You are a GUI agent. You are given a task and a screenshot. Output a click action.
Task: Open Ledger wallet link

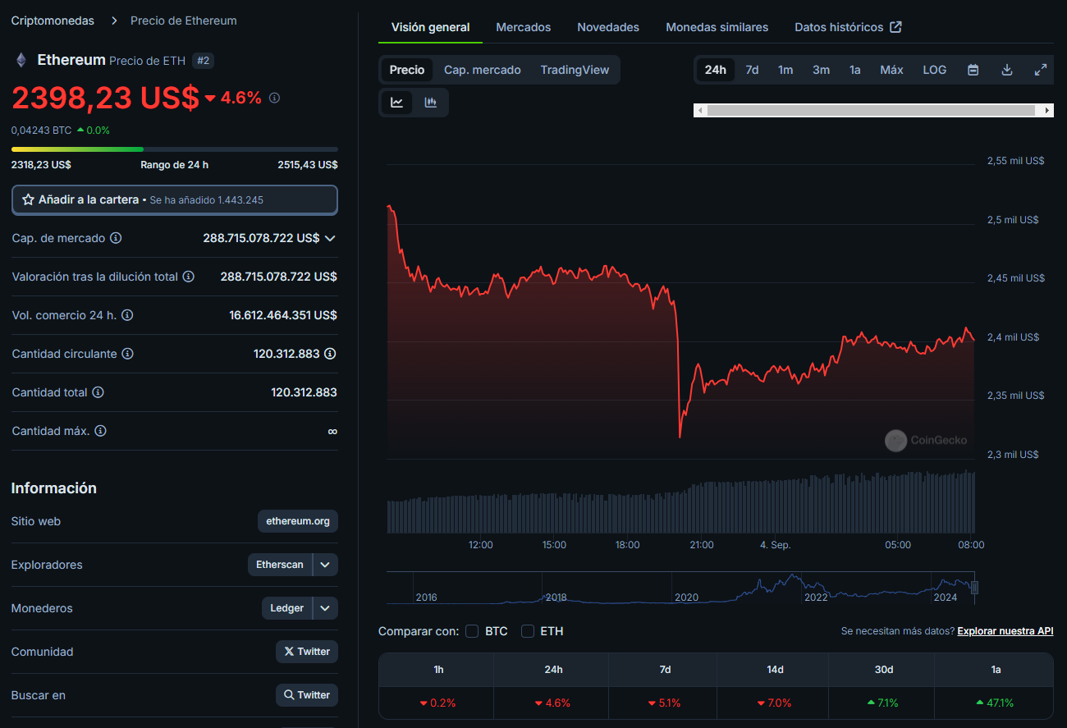point(287,608)
